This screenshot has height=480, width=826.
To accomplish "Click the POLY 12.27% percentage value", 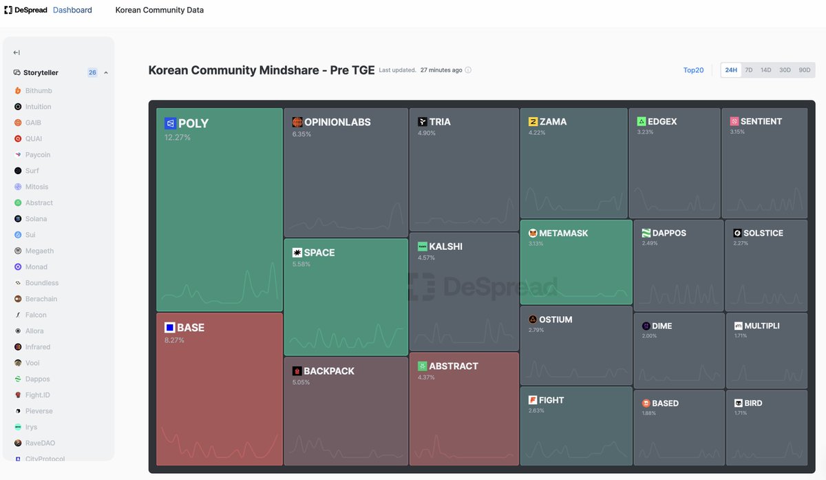I will pos(178,138).
